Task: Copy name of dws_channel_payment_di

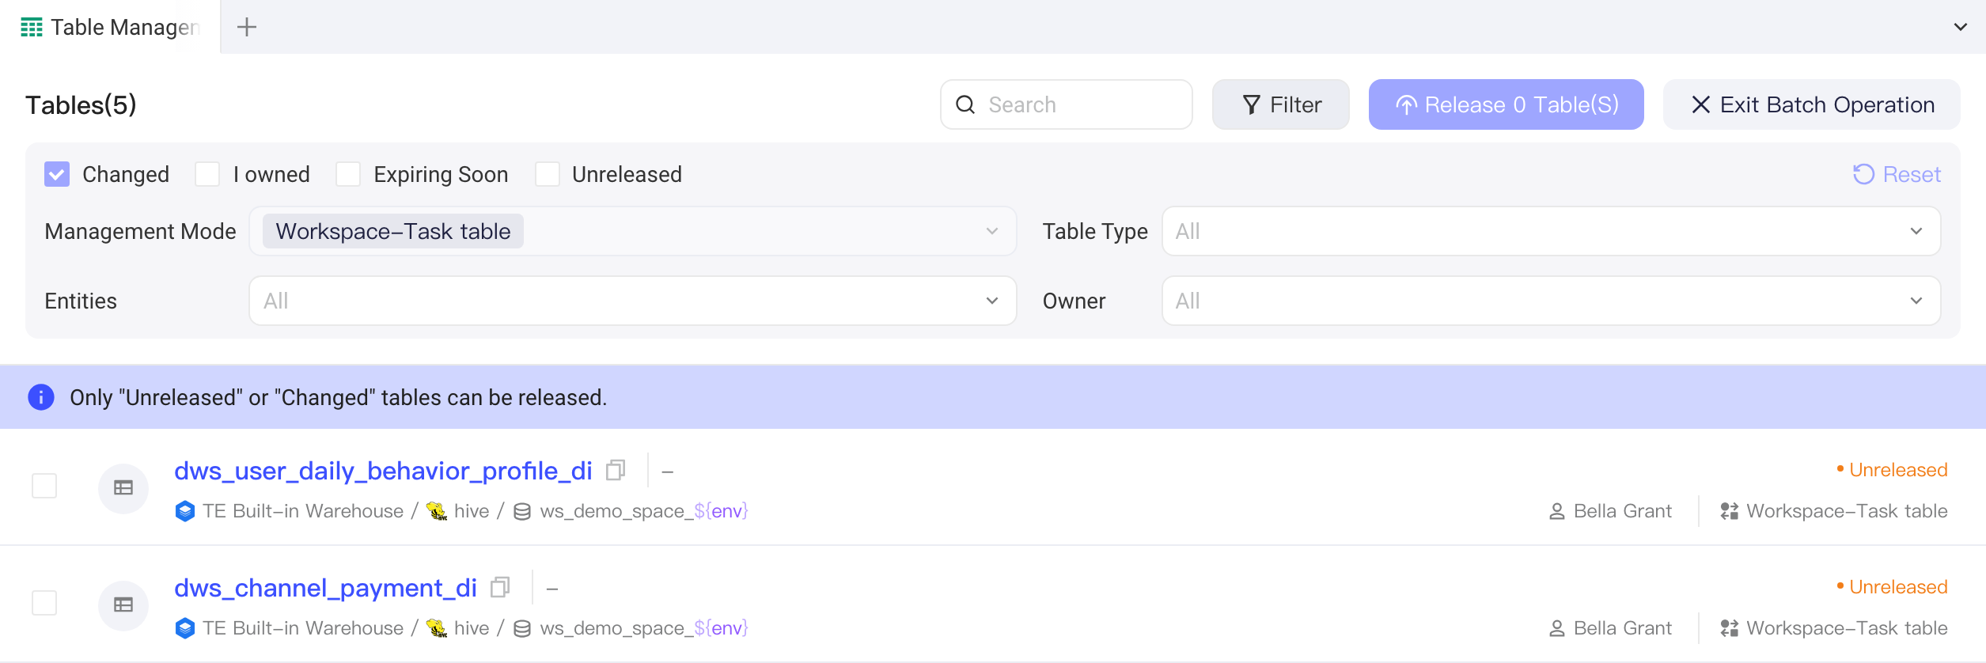Action: click(x=500, y=588)
